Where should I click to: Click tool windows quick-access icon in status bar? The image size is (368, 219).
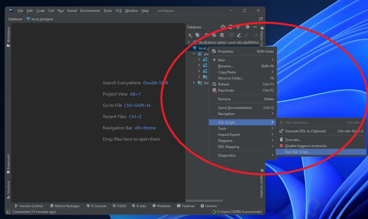point(8,212)
